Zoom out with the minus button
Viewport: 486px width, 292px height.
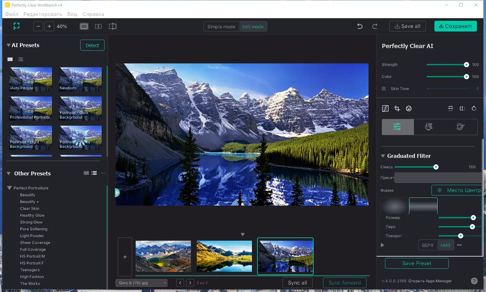38,26
